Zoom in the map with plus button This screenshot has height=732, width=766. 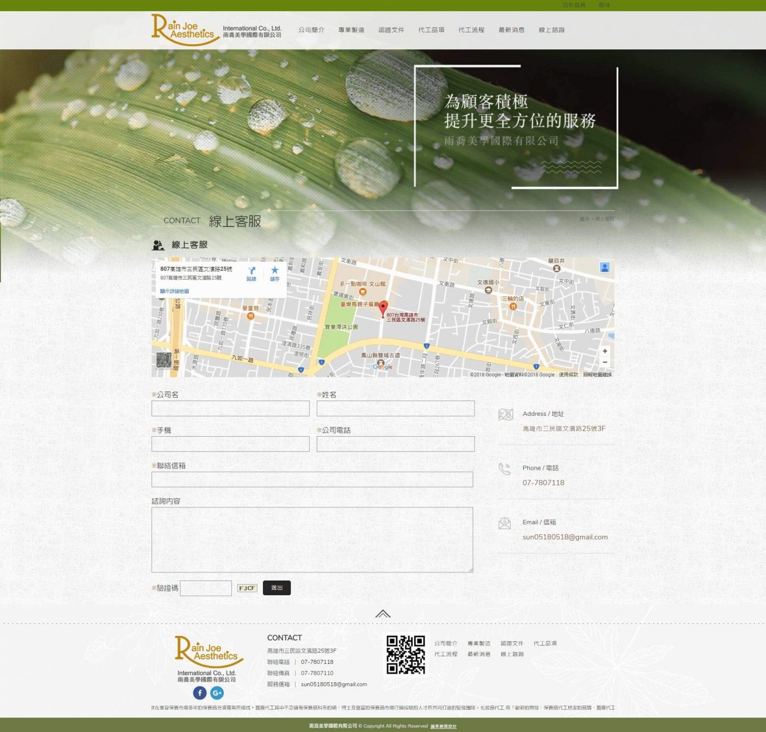click(x=605, y=351)
